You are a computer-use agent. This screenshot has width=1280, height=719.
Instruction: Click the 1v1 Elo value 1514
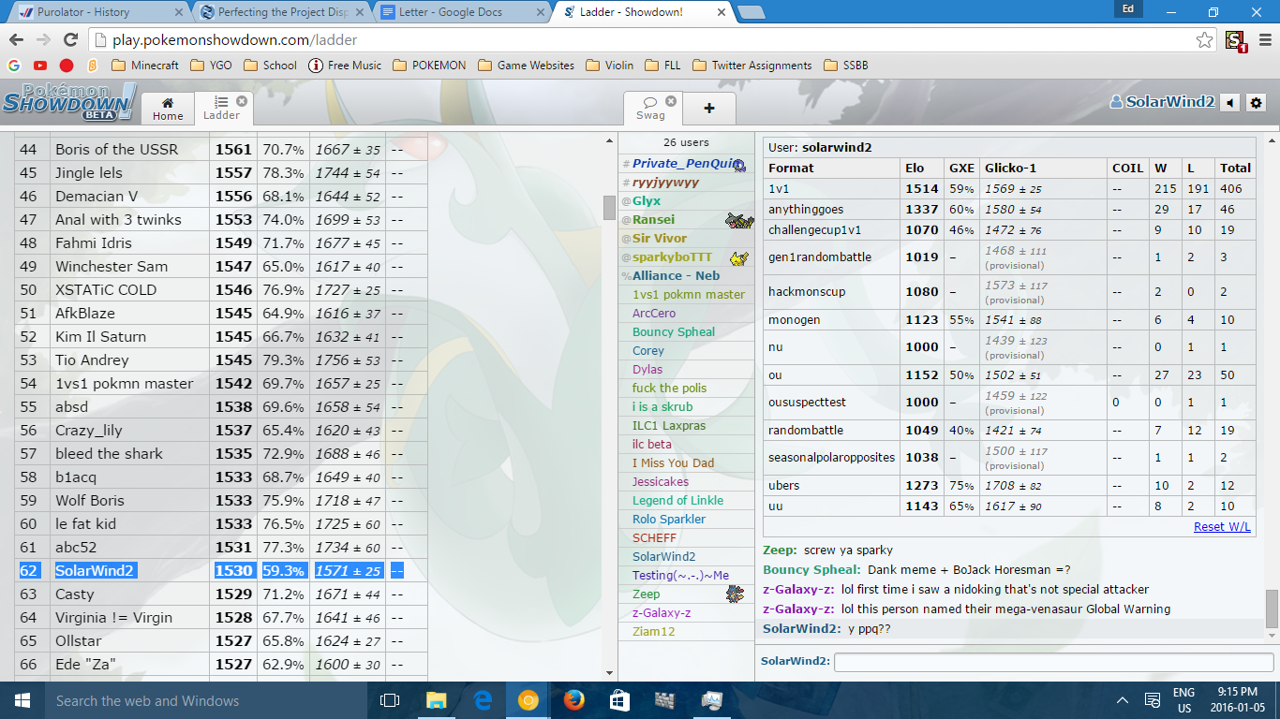pyautogui.click(x=921, y=188)
